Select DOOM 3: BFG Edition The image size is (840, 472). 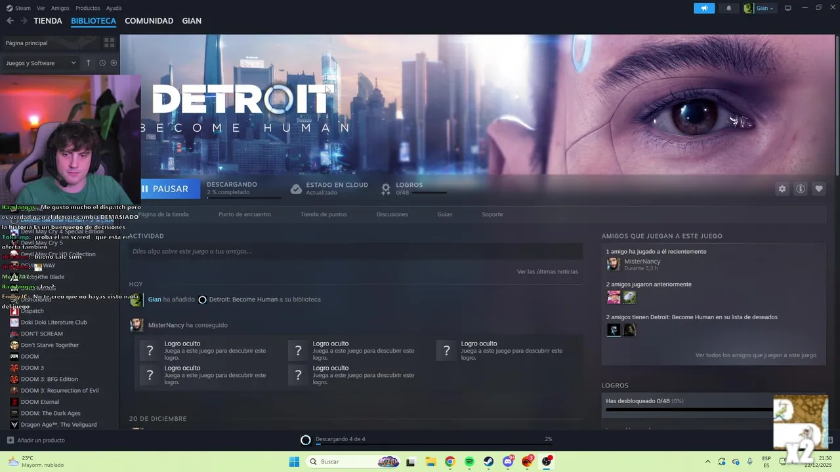tap(49, 379)
